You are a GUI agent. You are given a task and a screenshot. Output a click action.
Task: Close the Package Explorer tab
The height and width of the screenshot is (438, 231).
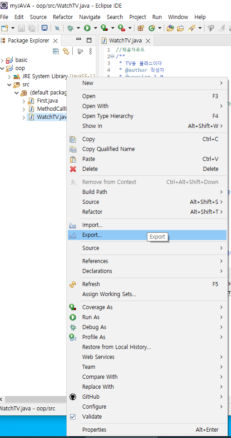(x=55, y=41)
